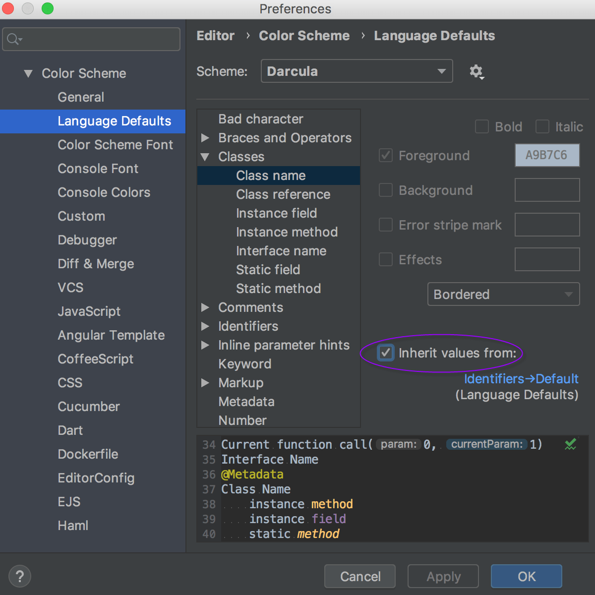The height and width of the screenshot is (595, 595).
Task: Click the Editor breadcrumb
Action: pyautogui.click(x=215, y=35)
